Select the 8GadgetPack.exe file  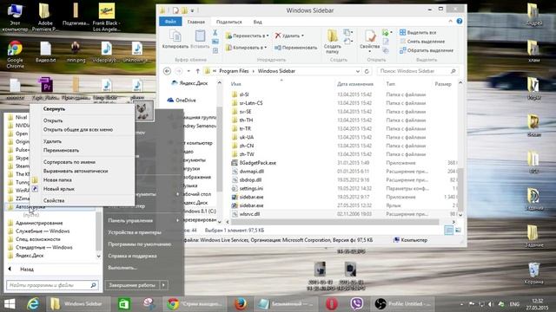point(257,163)
